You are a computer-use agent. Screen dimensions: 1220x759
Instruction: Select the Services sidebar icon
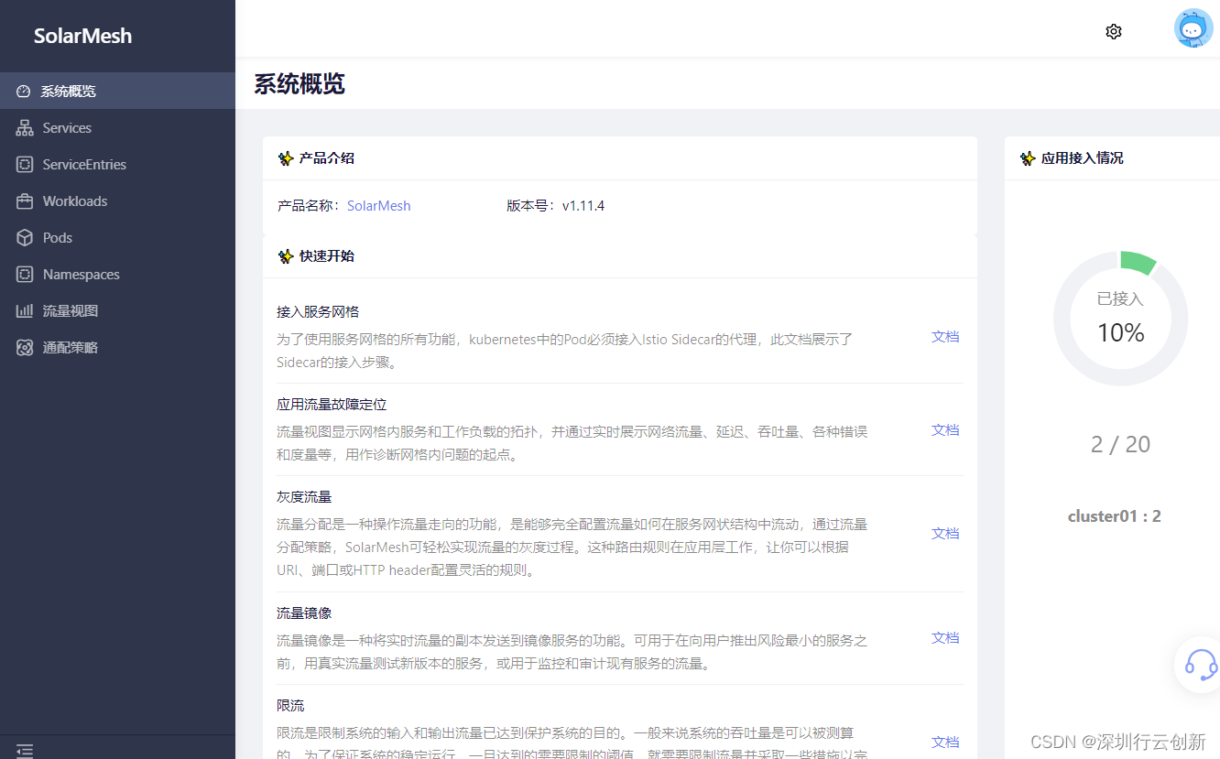click(x=24, y=127)
